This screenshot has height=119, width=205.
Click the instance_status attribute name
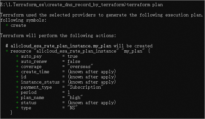[40, 82]
